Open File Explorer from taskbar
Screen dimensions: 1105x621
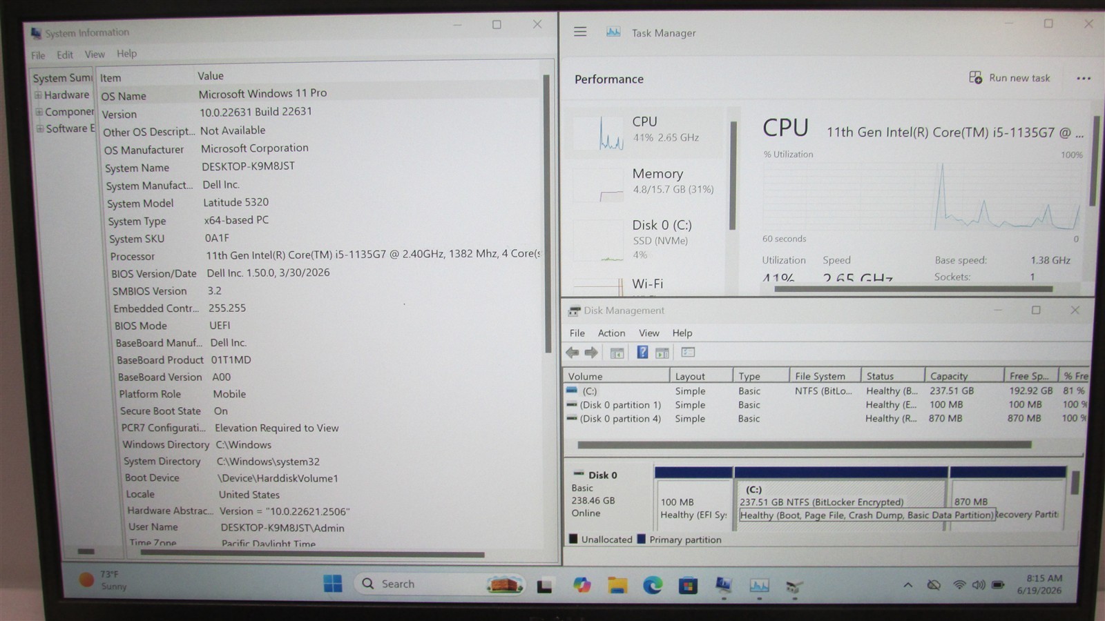pyautogui.click(x=617, y=585)
